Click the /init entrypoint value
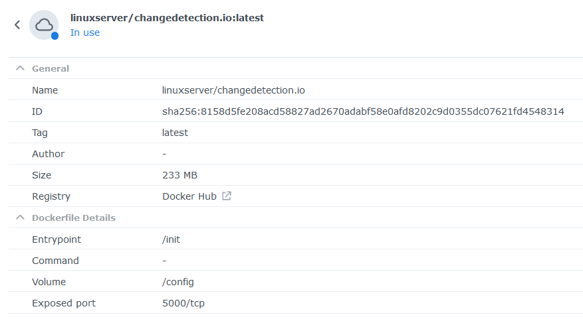This screenshot has height=325, width=583. coord(171,239)
